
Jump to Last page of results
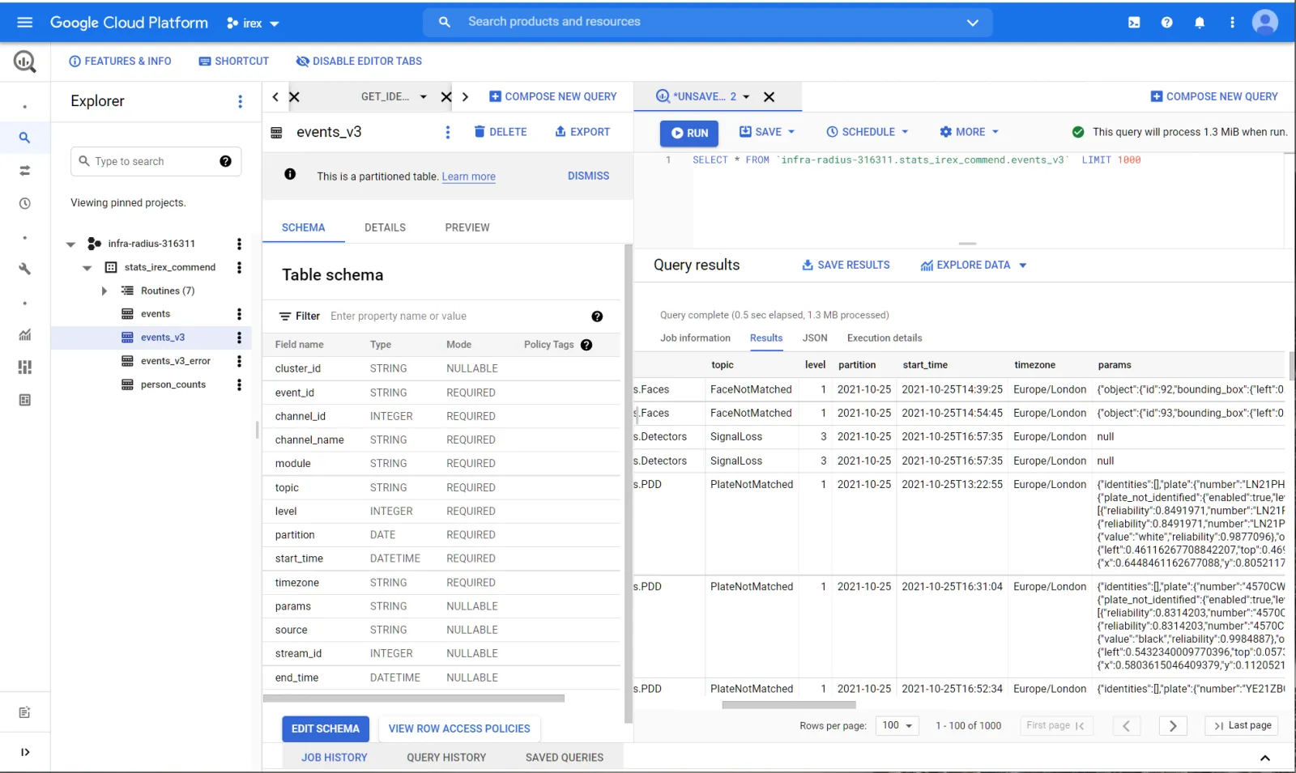pyautogui.click(x=1242, y=726)
